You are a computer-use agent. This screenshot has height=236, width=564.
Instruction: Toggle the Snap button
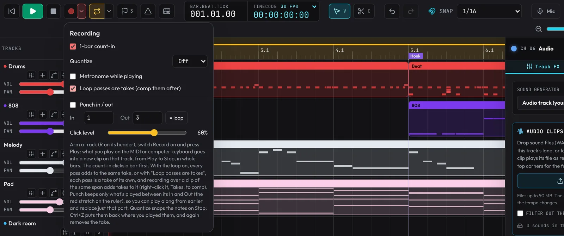tap(440, 11)
